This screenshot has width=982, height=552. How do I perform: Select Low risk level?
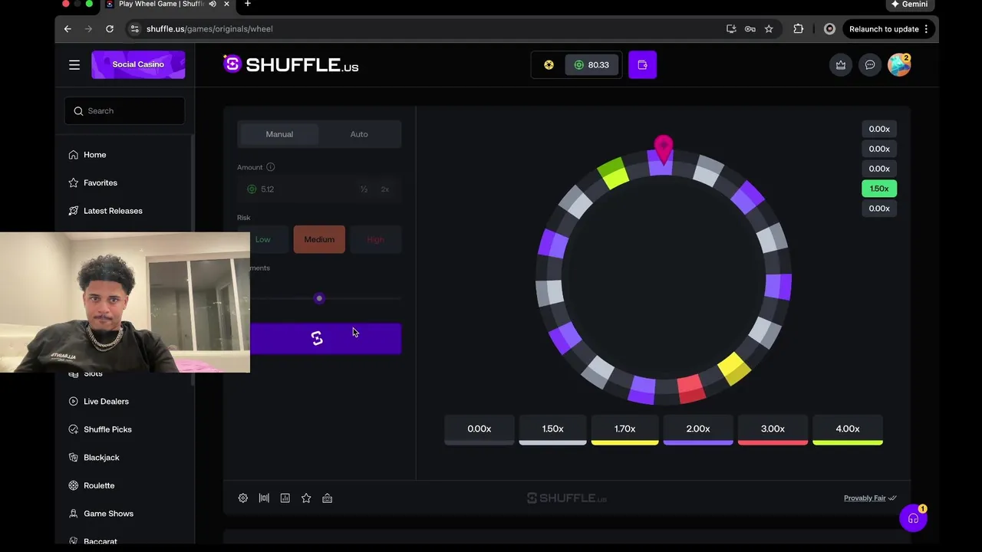point(263,240)
